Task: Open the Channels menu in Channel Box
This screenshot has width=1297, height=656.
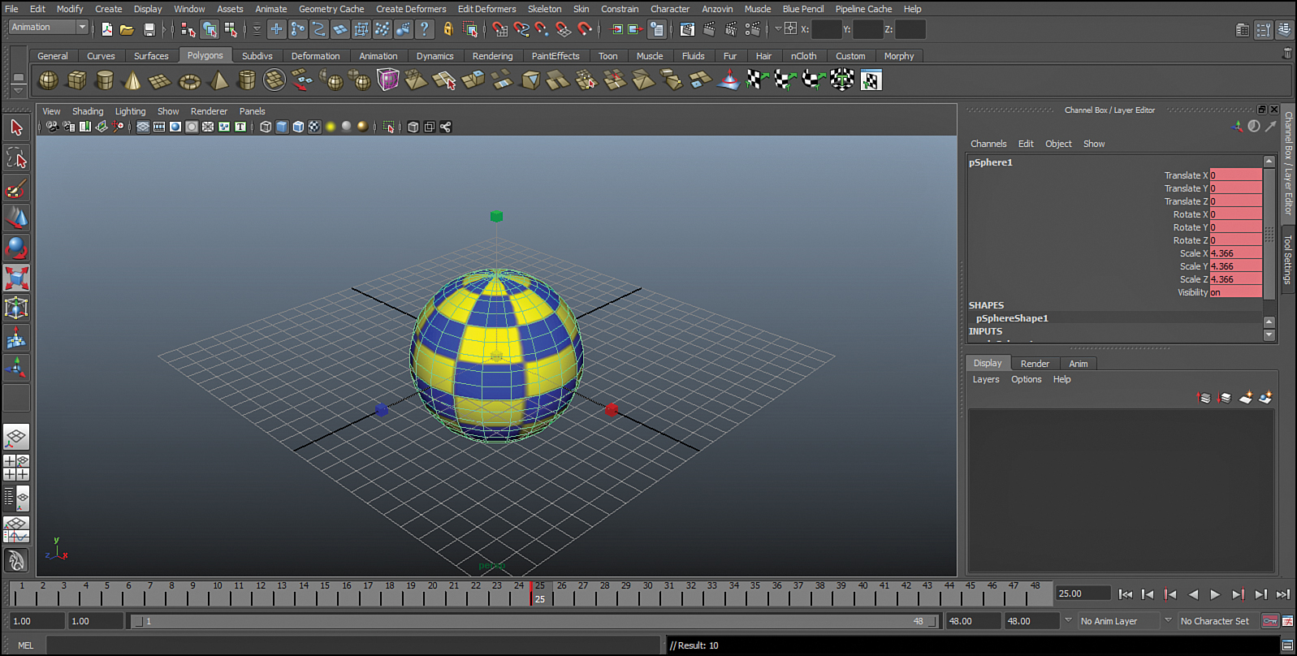Action: (x=988, y=144)
